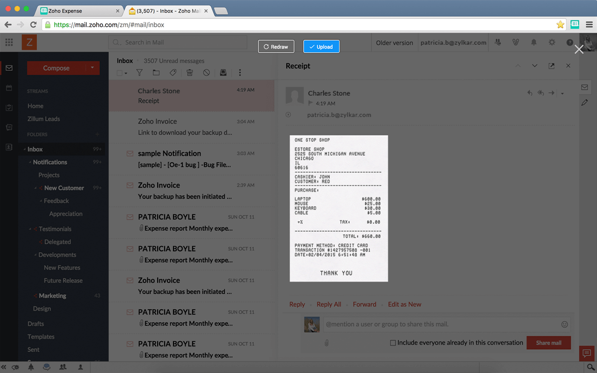Reply to Charles Stone via the reply arrow
The height and width of the screenshot is (373, 597).
529,93
